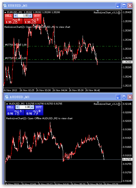Screen dimensions: 136x188
Task: Decrease the EURUSD lot size with the down arrow
Action: (x=15, y=16)
